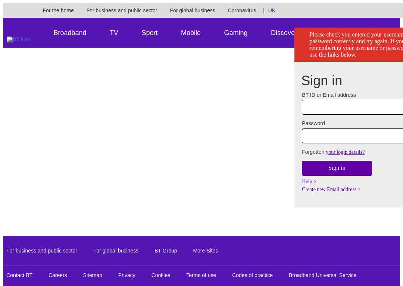Open the Help > link

(x=309, y=182)
